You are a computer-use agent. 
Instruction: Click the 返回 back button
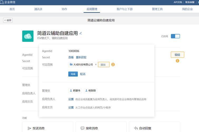(x=8, y=20)
